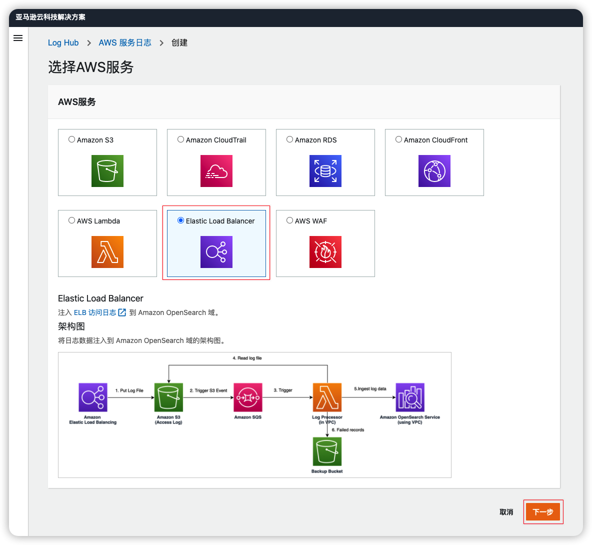
Task: Select the Elastic Load Balancer radio button
Action: click(x=181, y=220)
